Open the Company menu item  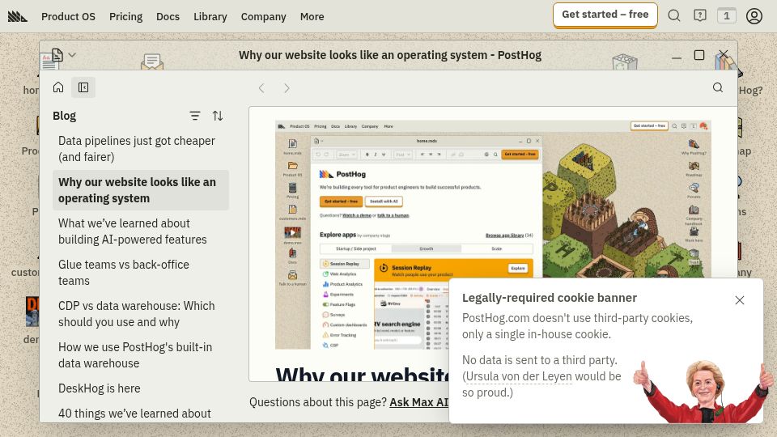(x=264, y=16)
